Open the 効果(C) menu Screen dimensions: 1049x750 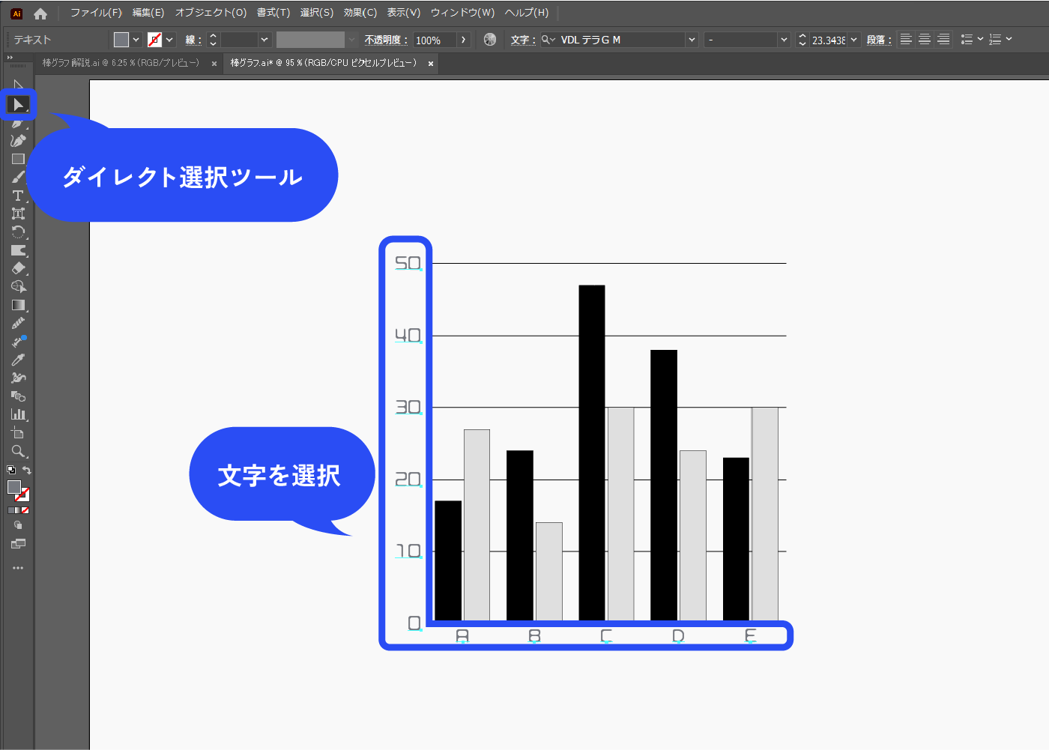[360, 13]
